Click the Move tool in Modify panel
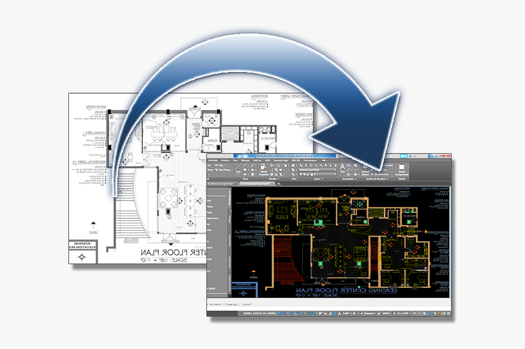The width and height of the screenshot is (525, 349). pyautogui.click(x=272, y=165)
